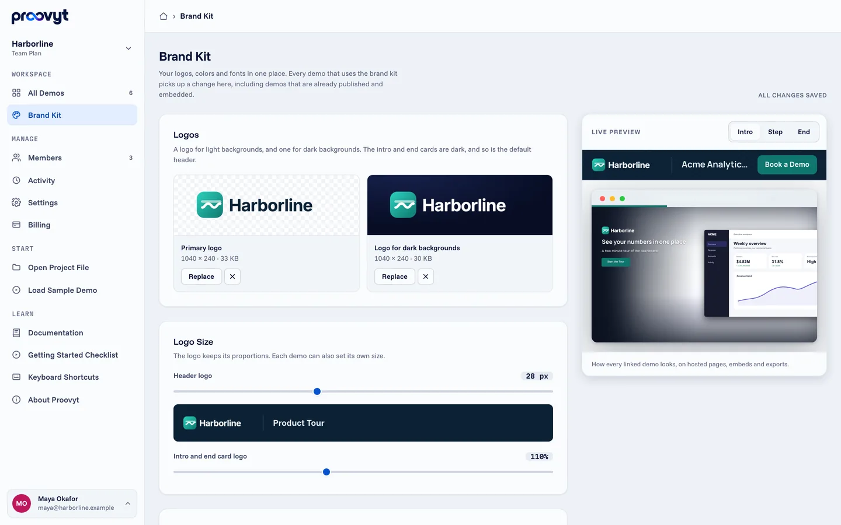The image size is (841, 525).
Task: Click the "1040 × 240 · 33 KB" text
Action: [x=210, y=258]
